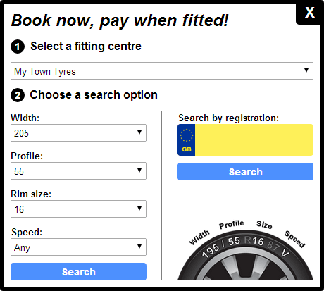Click the Profile label on tyre diagram

[x=232, y=224]
